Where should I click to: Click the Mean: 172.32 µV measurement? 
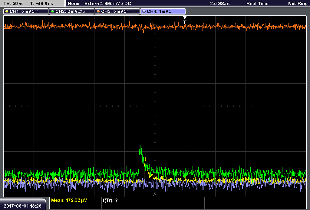click(69, 200)
